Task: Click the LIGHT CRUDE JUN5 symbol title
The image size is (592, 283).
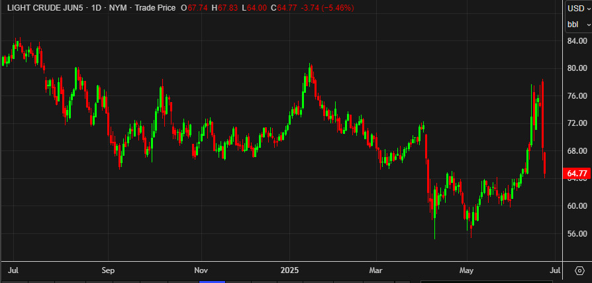Action: click(x=44, y=7)
